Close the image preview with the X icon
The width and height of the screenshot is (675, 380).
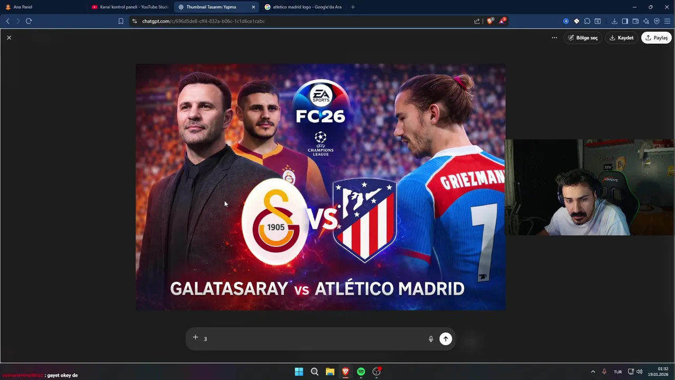pos(9,37)
